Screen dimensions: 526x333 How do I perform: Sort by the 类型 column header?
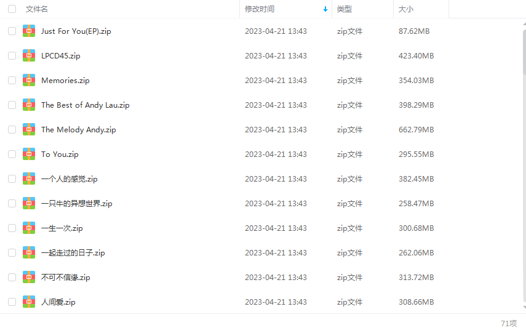point(344,9)
